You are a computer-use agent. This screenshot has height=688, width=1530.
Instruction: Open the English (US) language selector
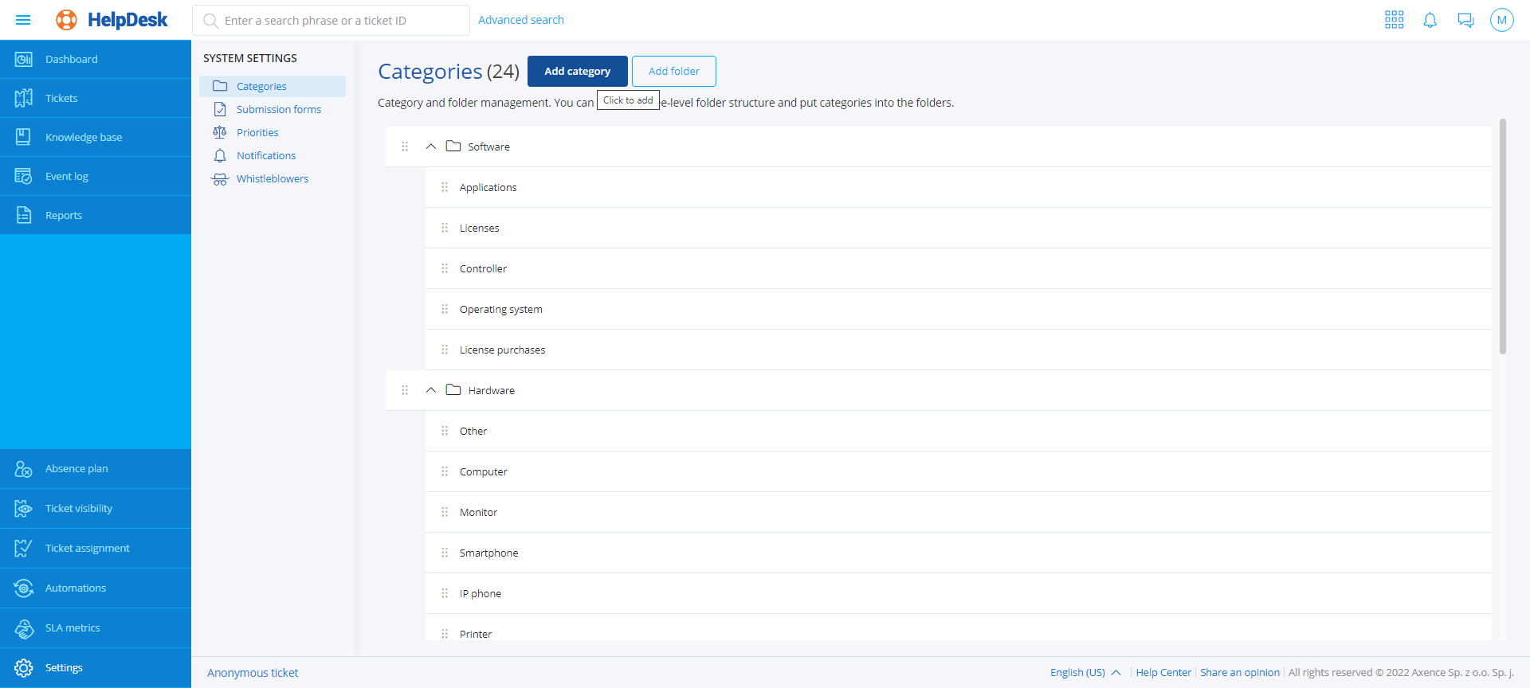coord(1085,672)
